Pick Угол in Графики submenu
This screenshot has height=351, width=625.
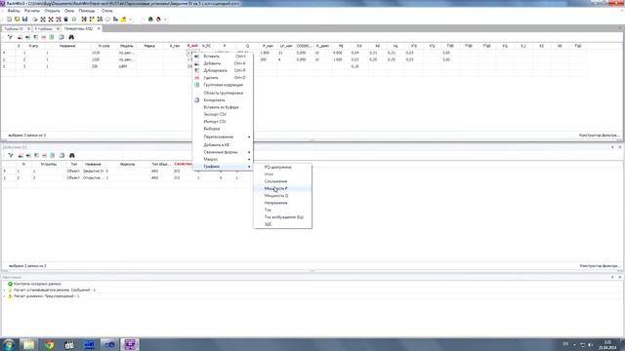[282, 175]
